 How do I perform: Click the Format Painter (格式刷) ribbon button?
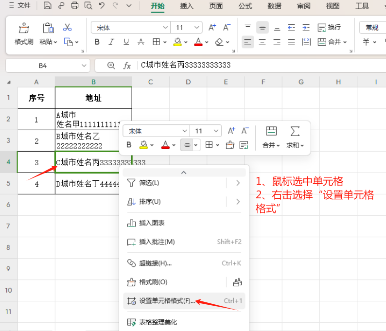24,34
